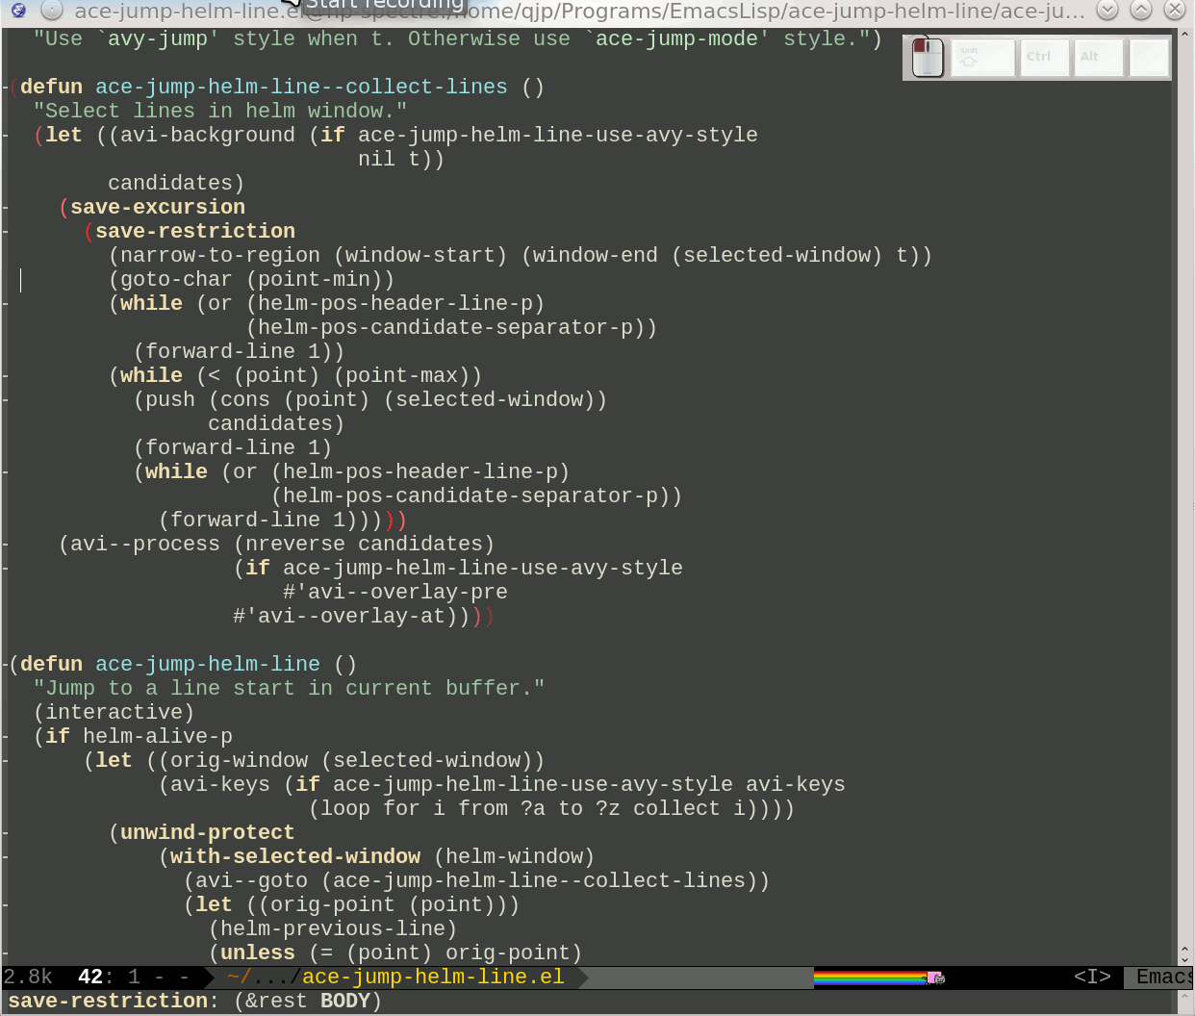Click the "Use `avy-jump' style" docstring line

click(x=458, y=39)
